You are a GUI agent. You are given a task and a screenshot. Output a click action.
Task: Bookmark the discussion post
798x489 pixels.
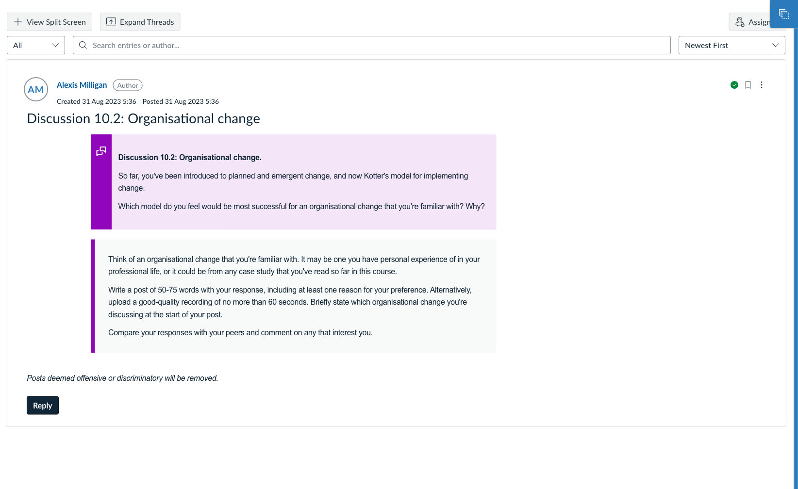[748, 84]
